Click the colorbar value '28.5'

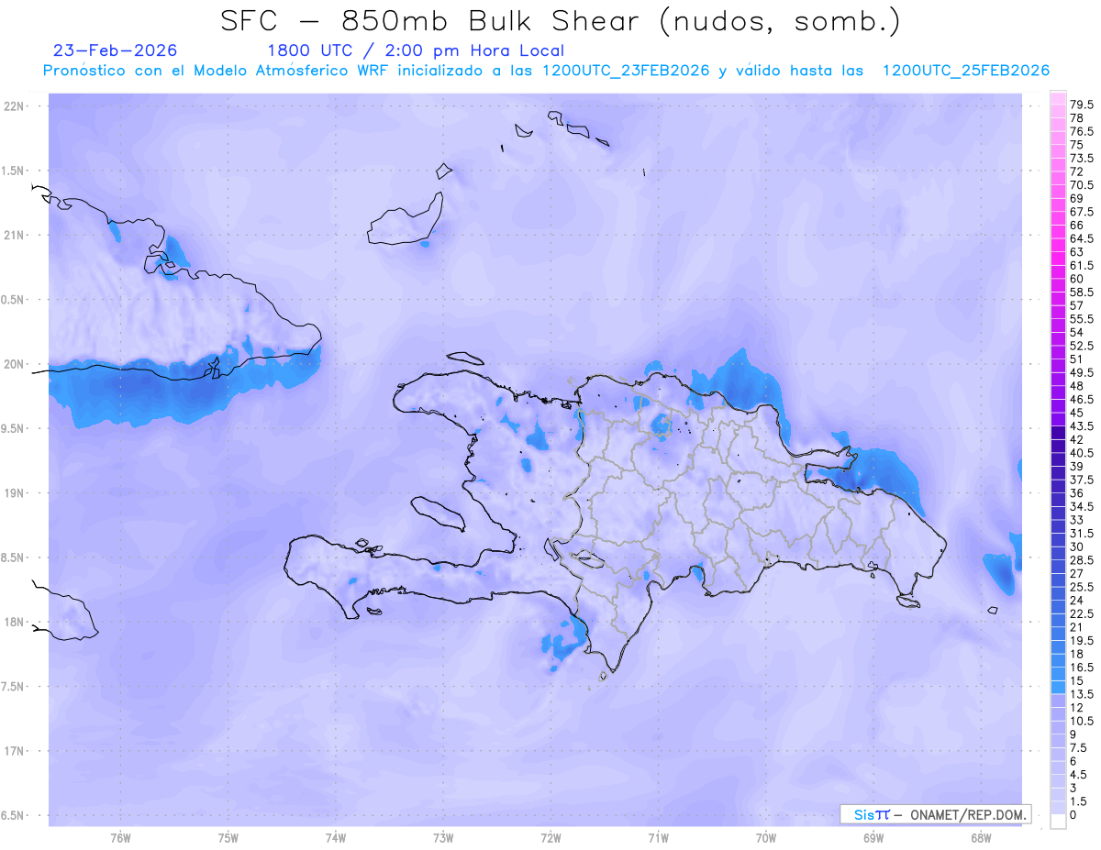pos(1083,559)
